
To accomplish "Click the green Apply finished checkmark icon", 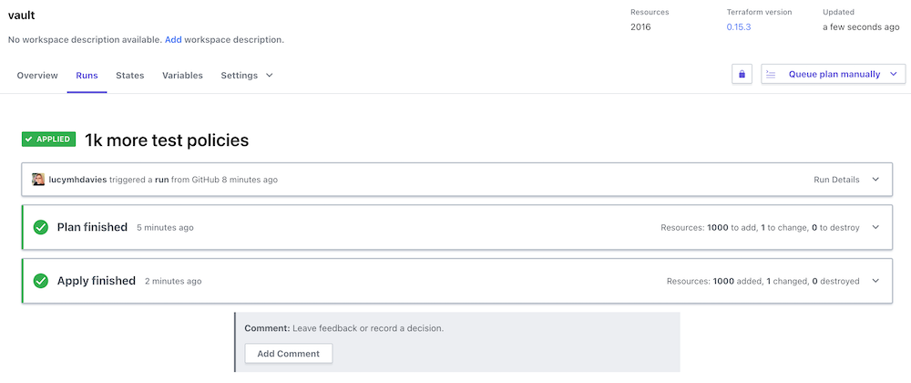I will (40, 281).
